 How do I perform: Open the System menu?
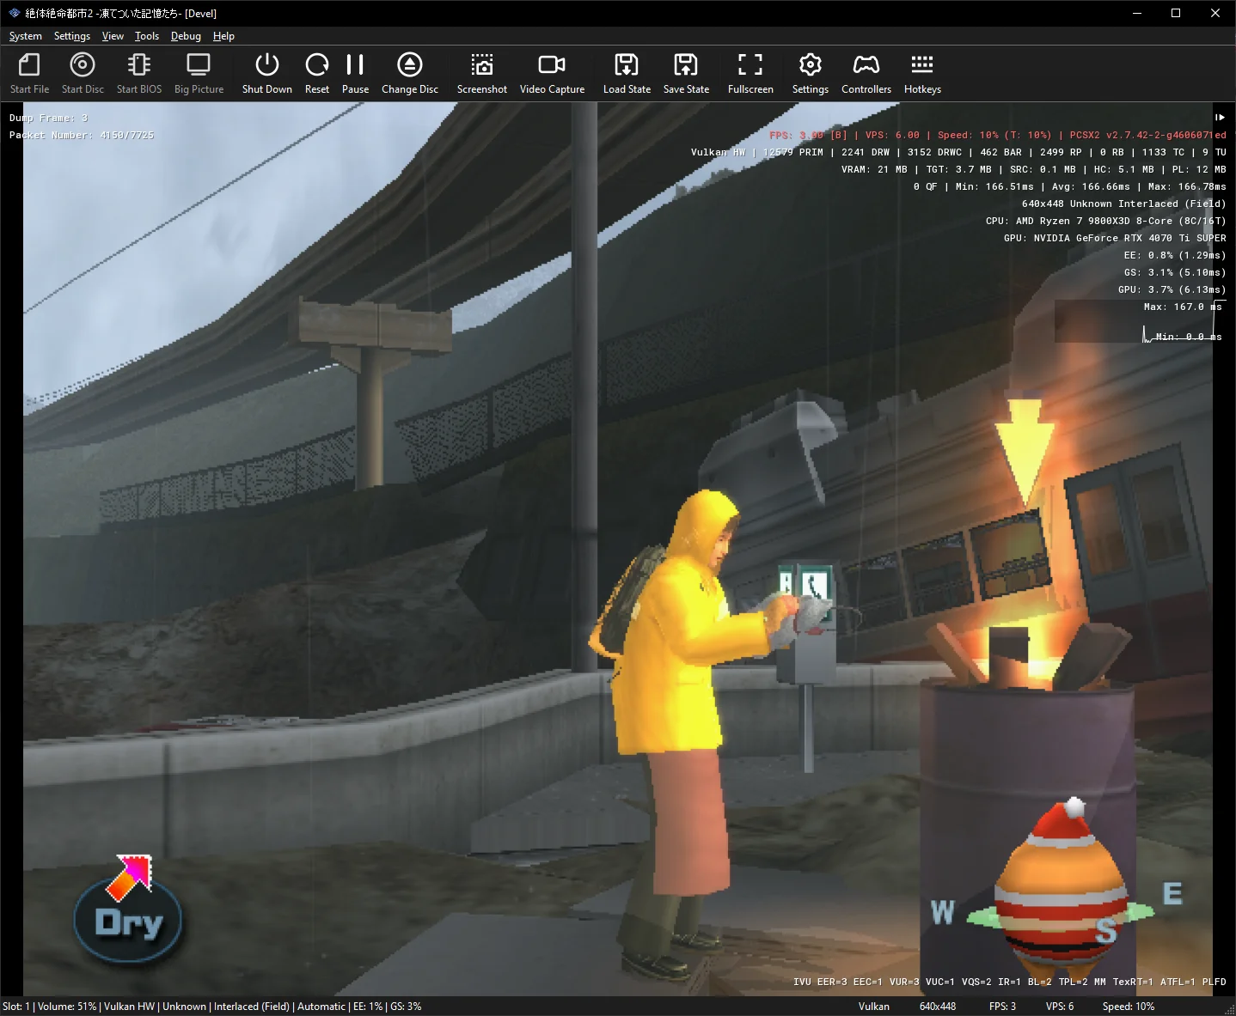coord(26,36)
